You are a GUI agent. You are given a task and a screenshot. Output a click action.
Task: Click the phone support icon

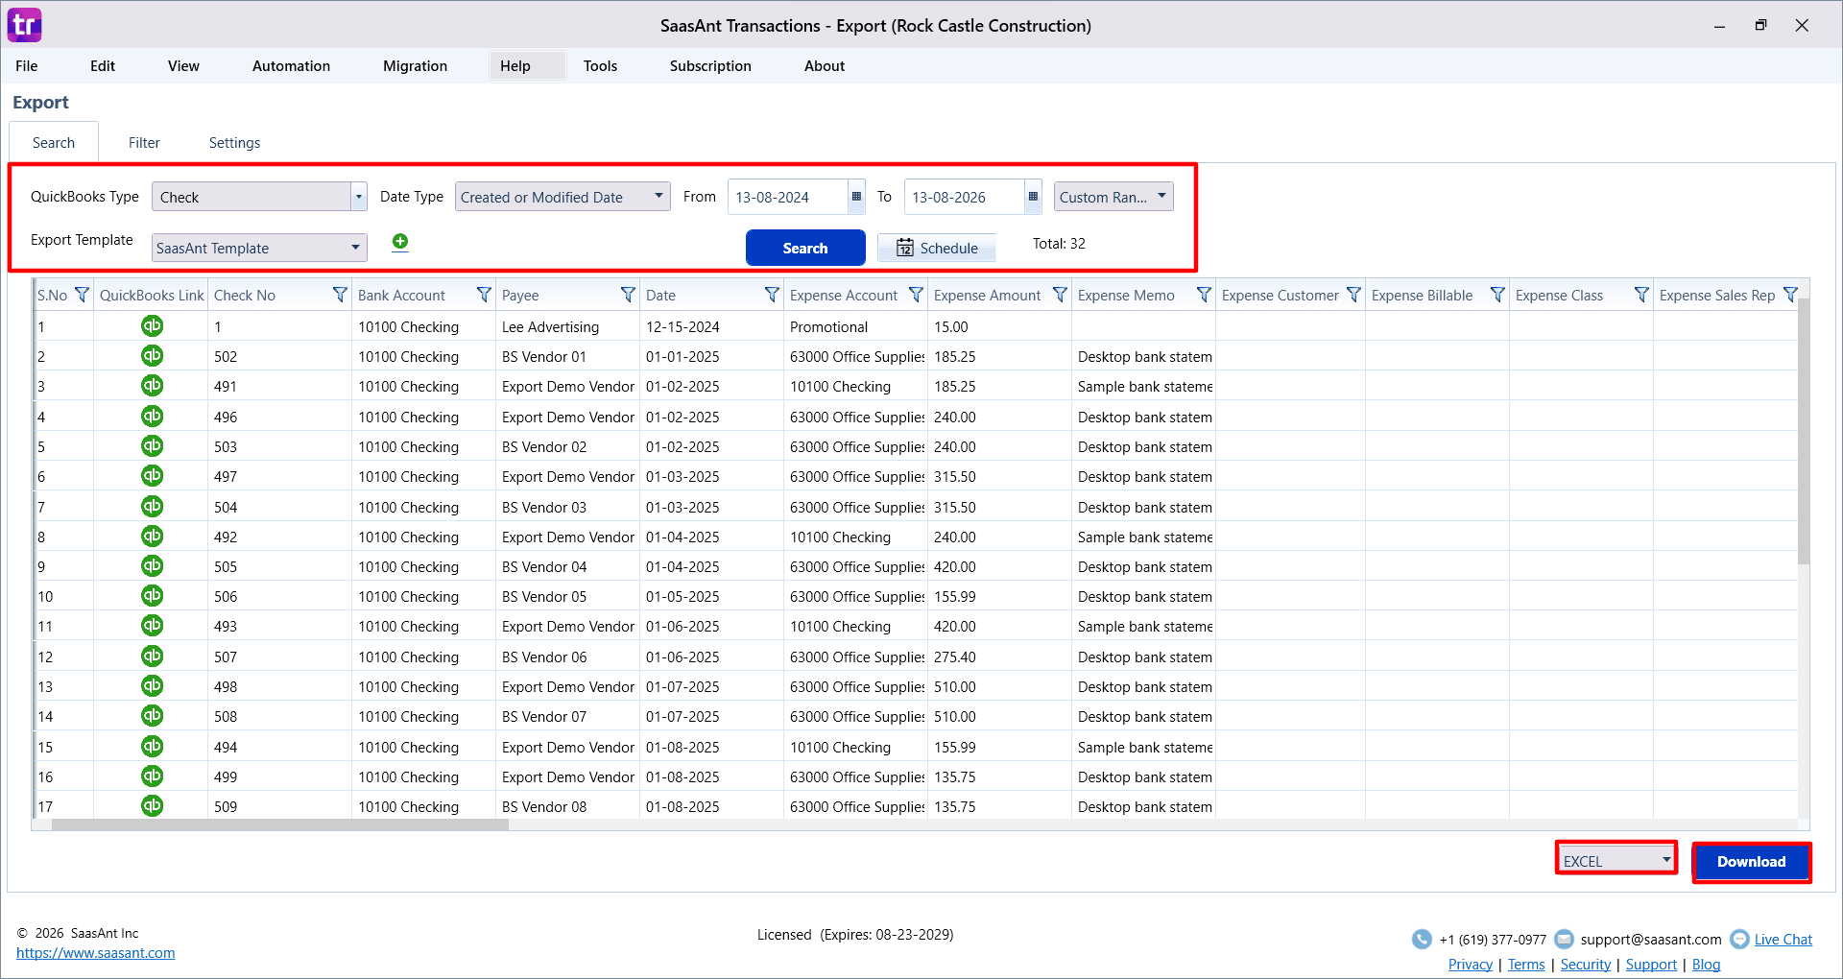click(1422, 939)
